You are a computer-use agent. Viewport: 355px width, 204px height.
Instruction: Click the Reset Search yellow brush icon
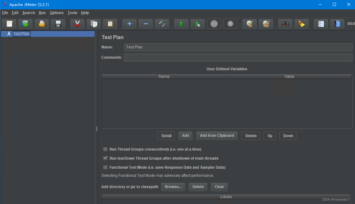point(301,24)
